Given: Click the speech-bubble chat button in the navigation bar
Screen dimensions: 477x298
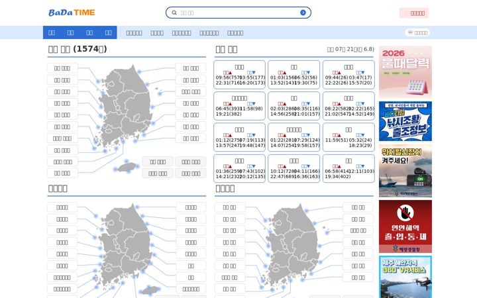Looking at the screenshot, I should coord(417,32).
